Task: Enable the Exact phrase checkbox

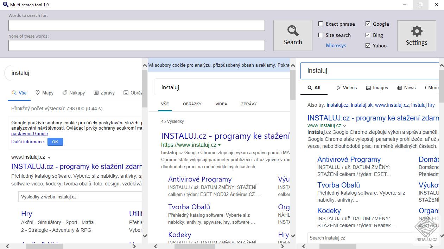Action: 321,24
